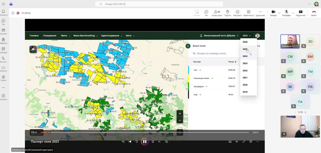Open the Механізований загін Діброва selector
Image resolution: width=321 pixels, height=153 pixels.
[219, 36]
